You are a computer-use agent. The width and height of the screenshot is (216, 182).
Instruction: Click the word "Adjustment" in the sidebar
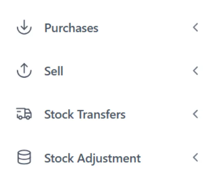(109, 158)
